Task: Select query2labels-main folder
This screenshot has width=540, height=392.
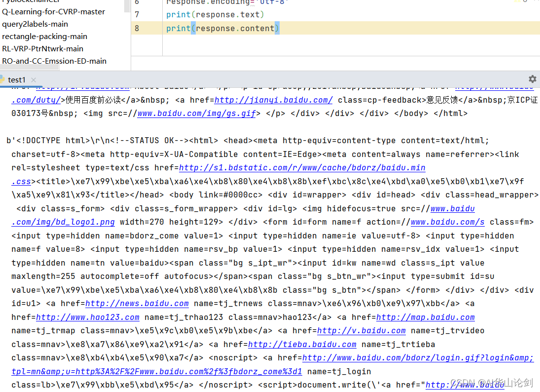Action: 35,24
